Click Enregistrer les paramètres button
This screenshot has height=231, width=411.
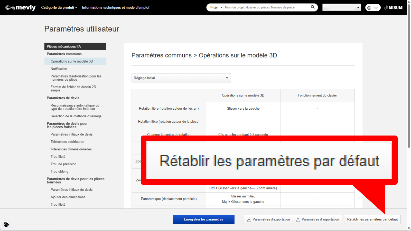pyautogui.click(x=203, y=219)
